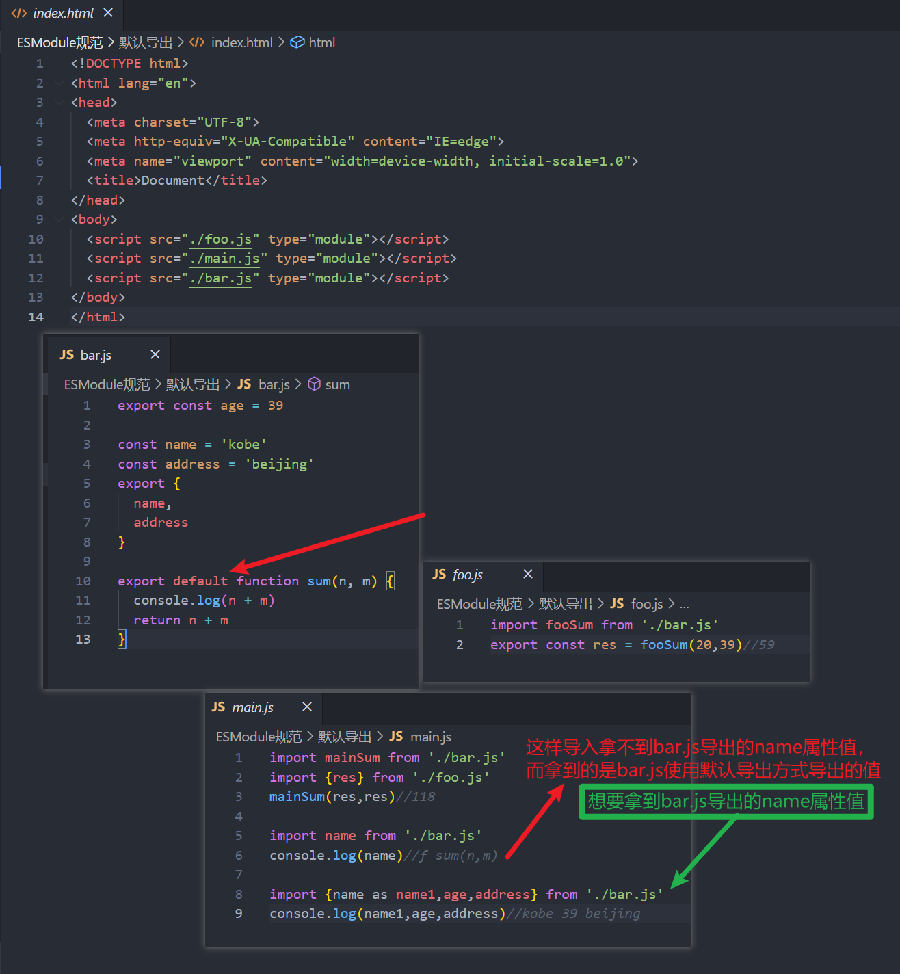900x974 pixels.
Task: Open the bar.js file breadcrumb segment
Action: coord(274,384)
